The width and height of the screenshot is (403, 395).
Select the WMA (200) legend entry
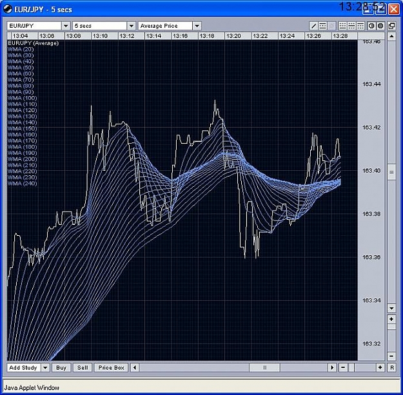click(22, 159)
